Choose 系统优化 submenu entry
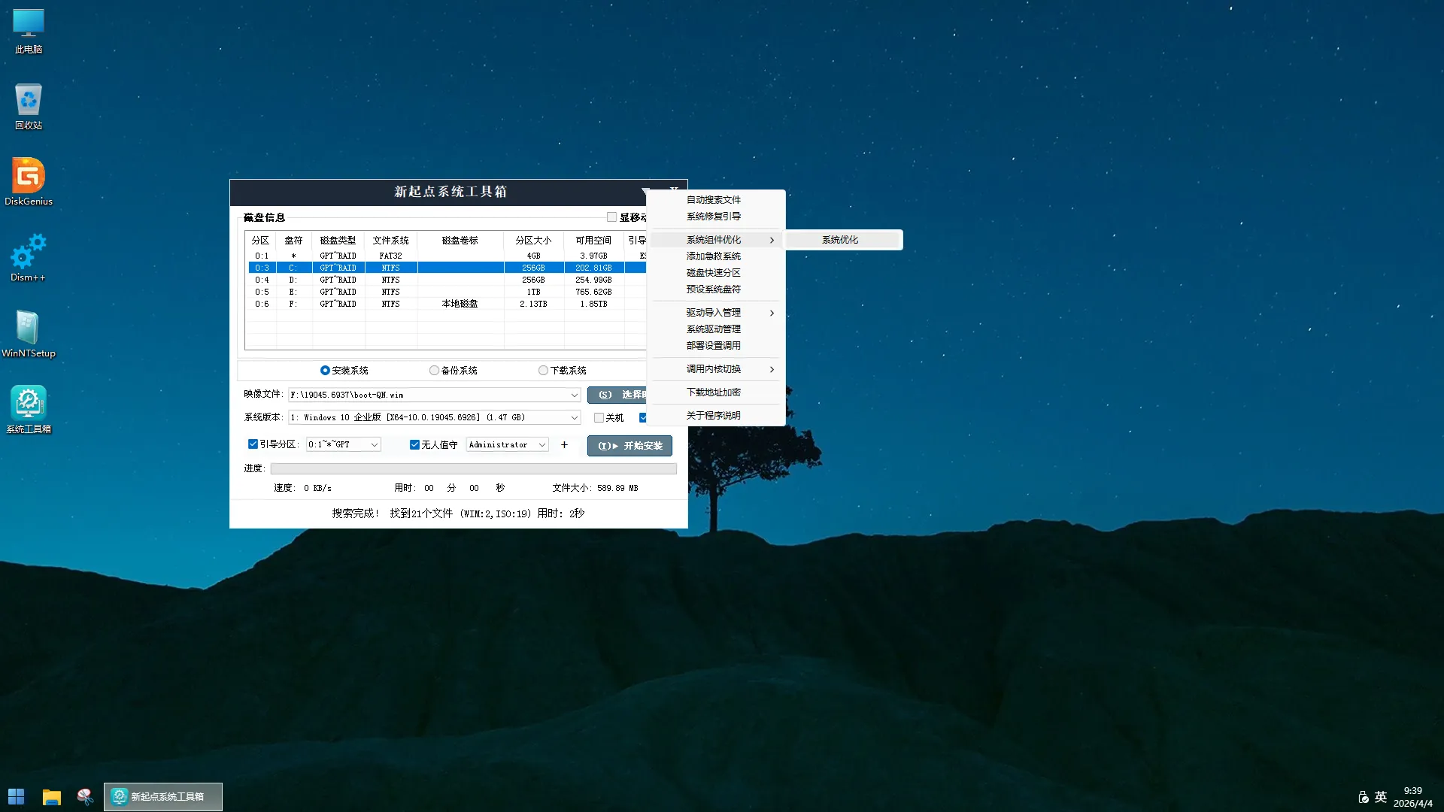Screen dimensions: 1444x812 (x=840, y=240)
